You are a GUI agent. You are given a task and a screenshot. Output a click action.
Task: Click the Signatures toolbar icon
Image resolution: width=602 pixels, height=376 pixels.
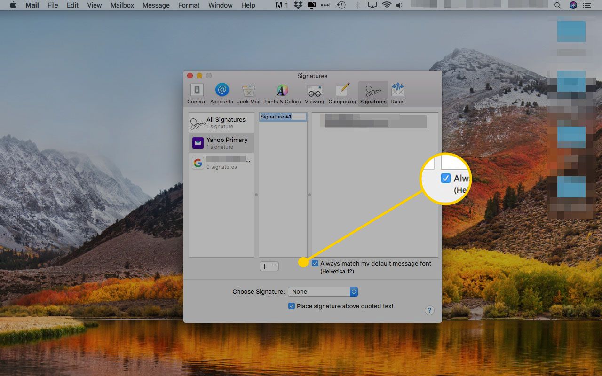[x=373, y=94]
